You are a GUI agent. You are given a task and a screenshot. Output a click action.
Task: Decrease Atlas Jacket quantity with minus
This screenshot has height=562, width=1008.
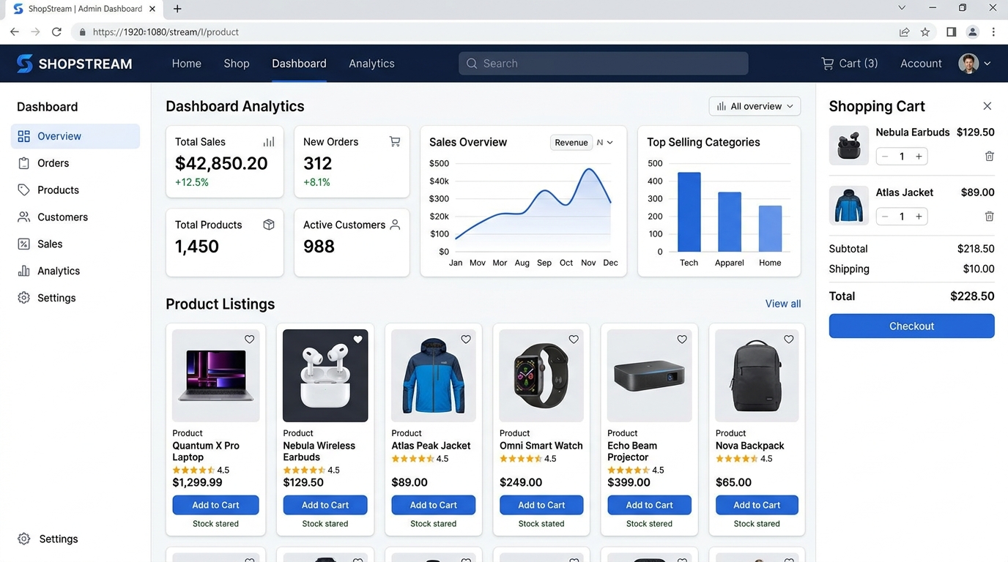pyautogui.click(x=885, y=217)
